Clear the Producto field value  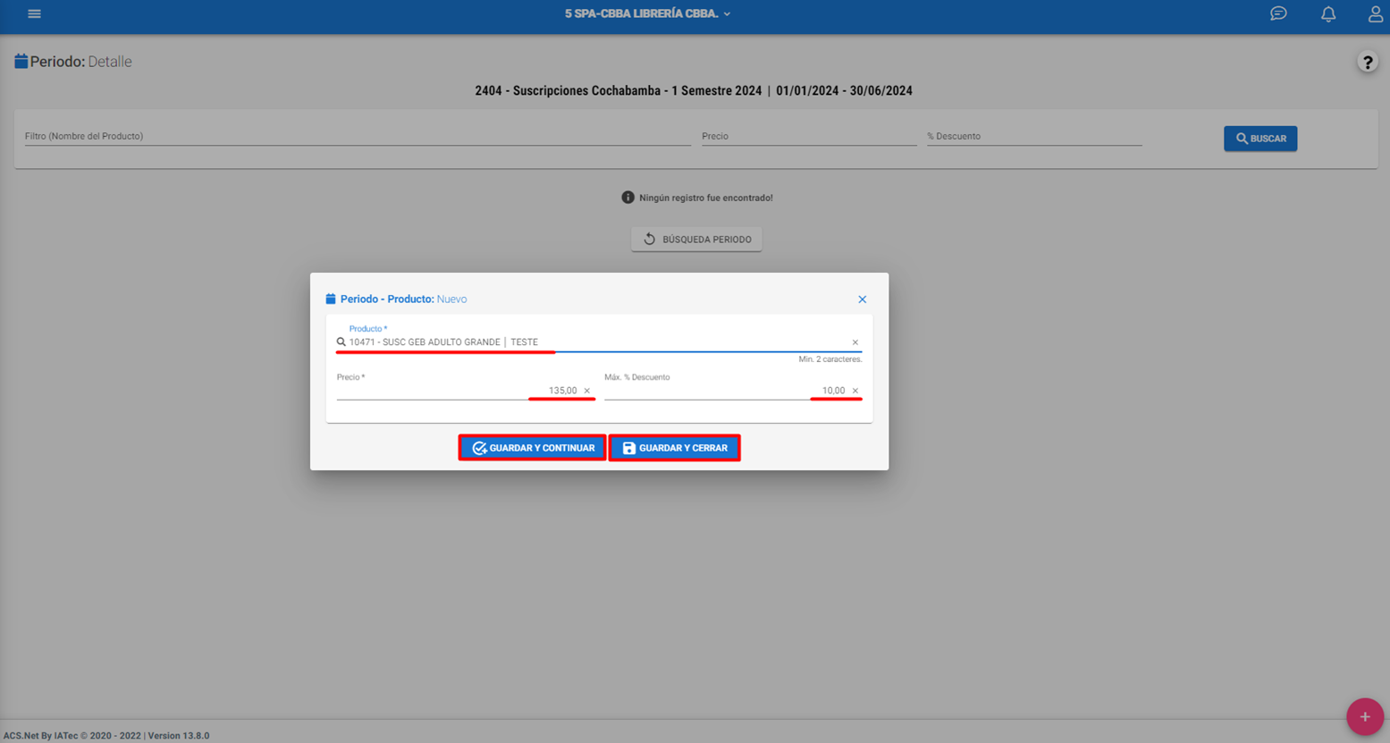click(855, 342)
